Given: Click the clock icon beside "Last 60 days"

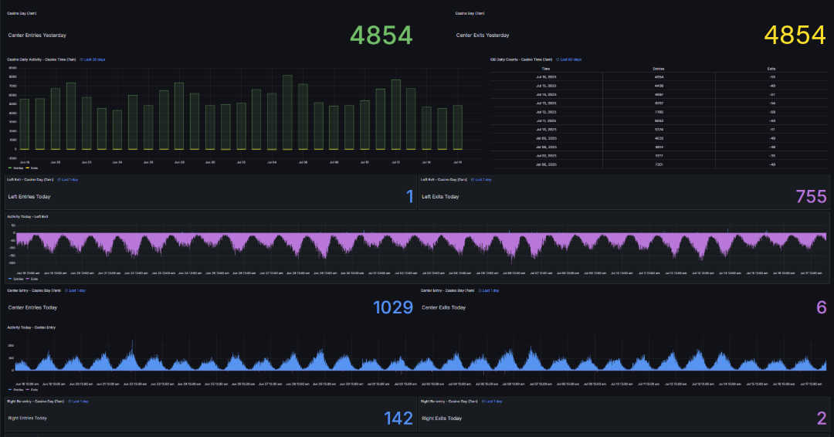Looking at the screenshot, I should [x=558, y=59].
